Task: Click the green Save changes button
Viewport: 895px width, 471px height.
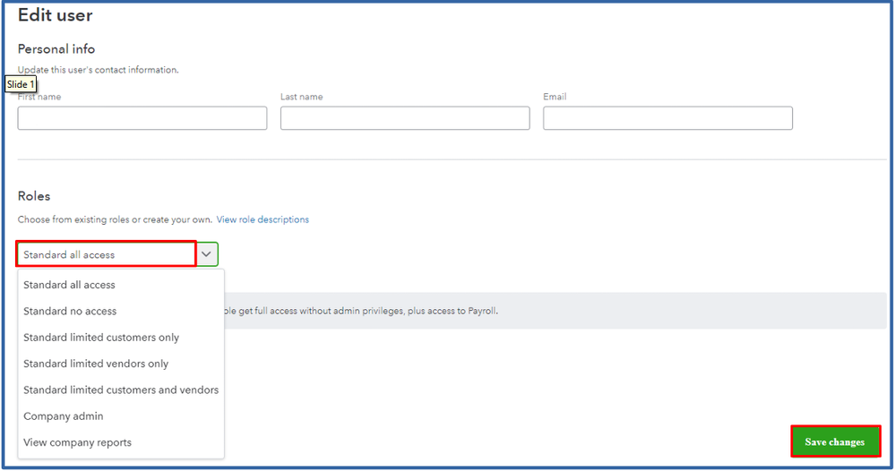Action: pyautogui.click(x=834, y=441)
